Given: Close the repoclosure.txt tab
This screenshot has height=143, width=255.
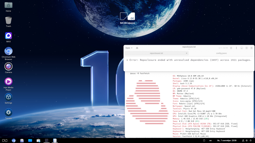Looking at the screenshot, I should (187, 53).
